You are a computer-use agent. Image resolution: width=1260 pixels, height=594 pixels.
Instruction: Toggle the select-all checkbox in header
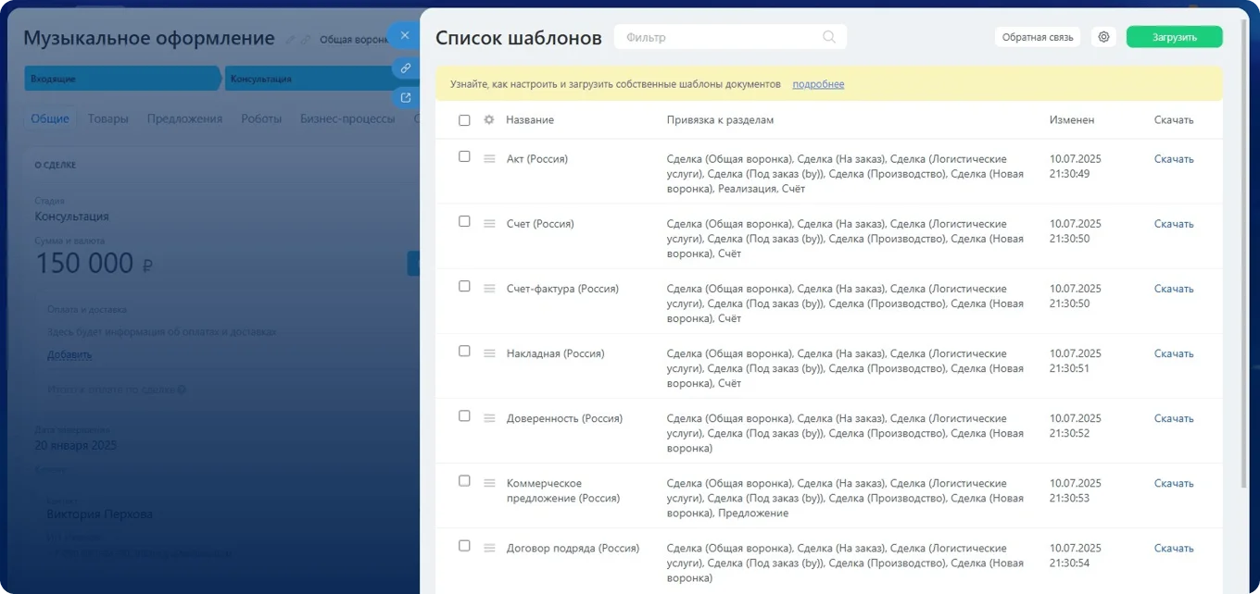464,120
